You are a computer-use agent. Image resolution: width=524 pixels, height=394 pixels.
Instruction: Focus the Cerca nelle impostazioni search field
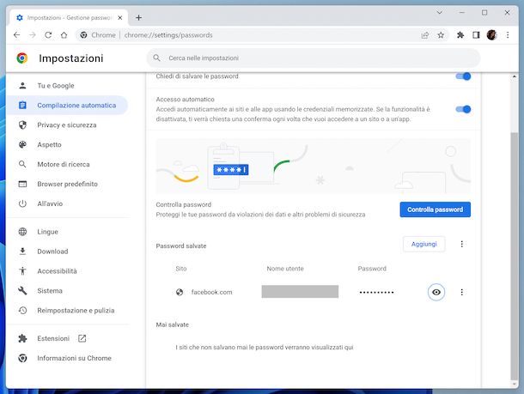(309, 58)
